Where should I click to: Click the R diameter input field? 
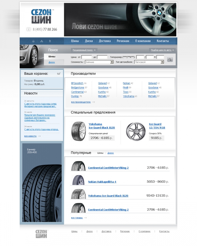(160, 57)
